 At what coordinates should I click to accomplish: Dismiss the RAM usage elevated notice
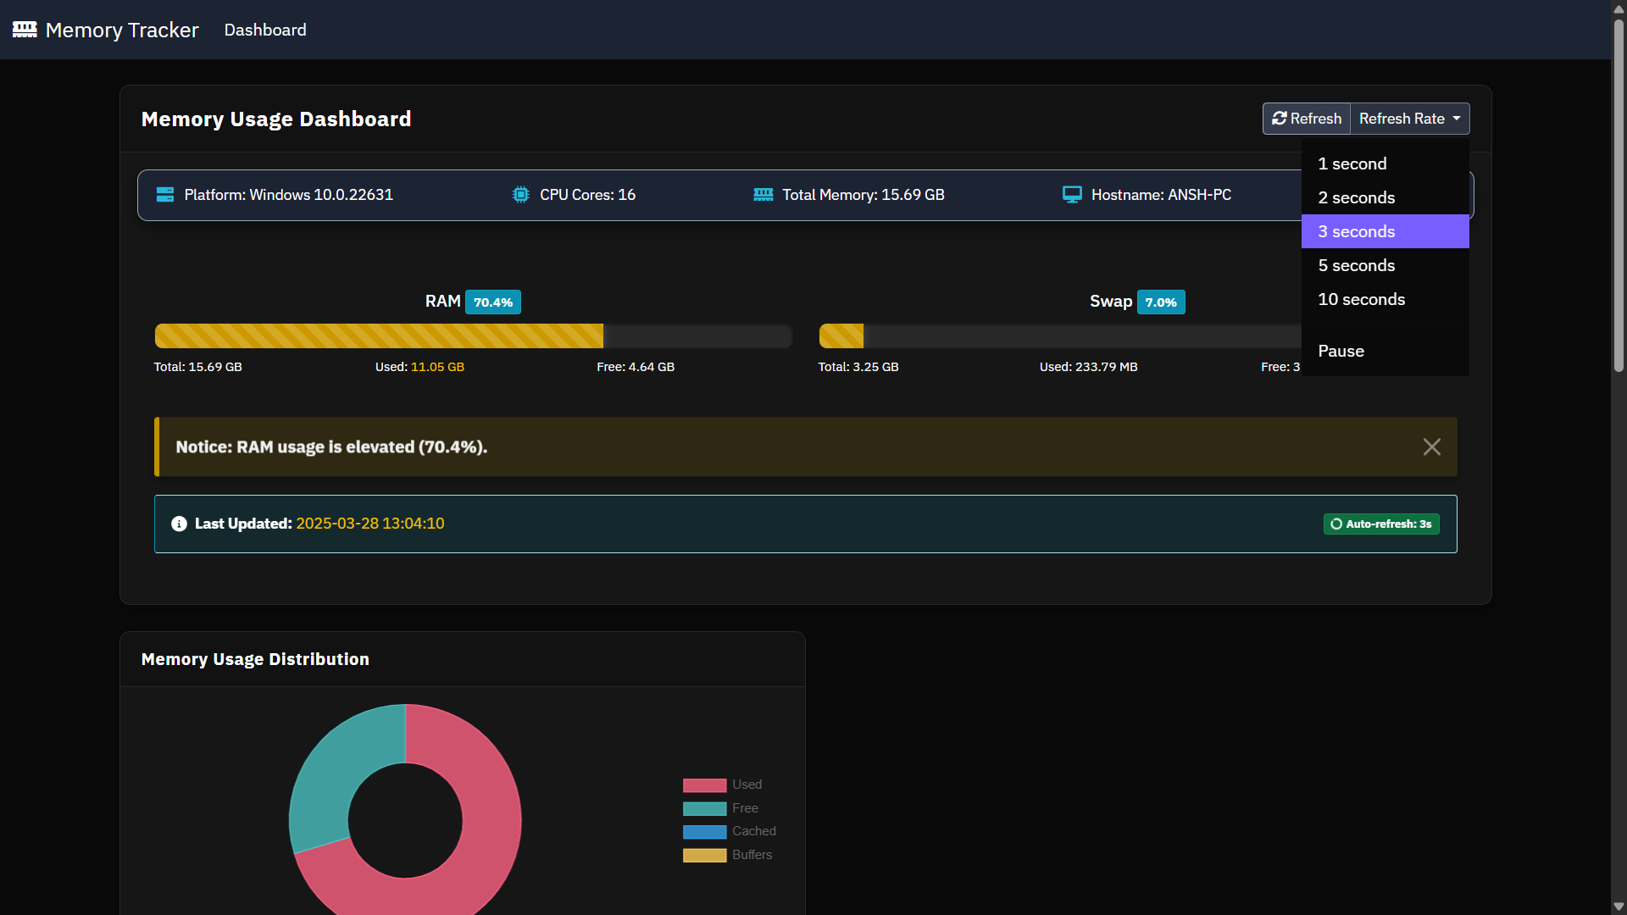click(1431, 446)
